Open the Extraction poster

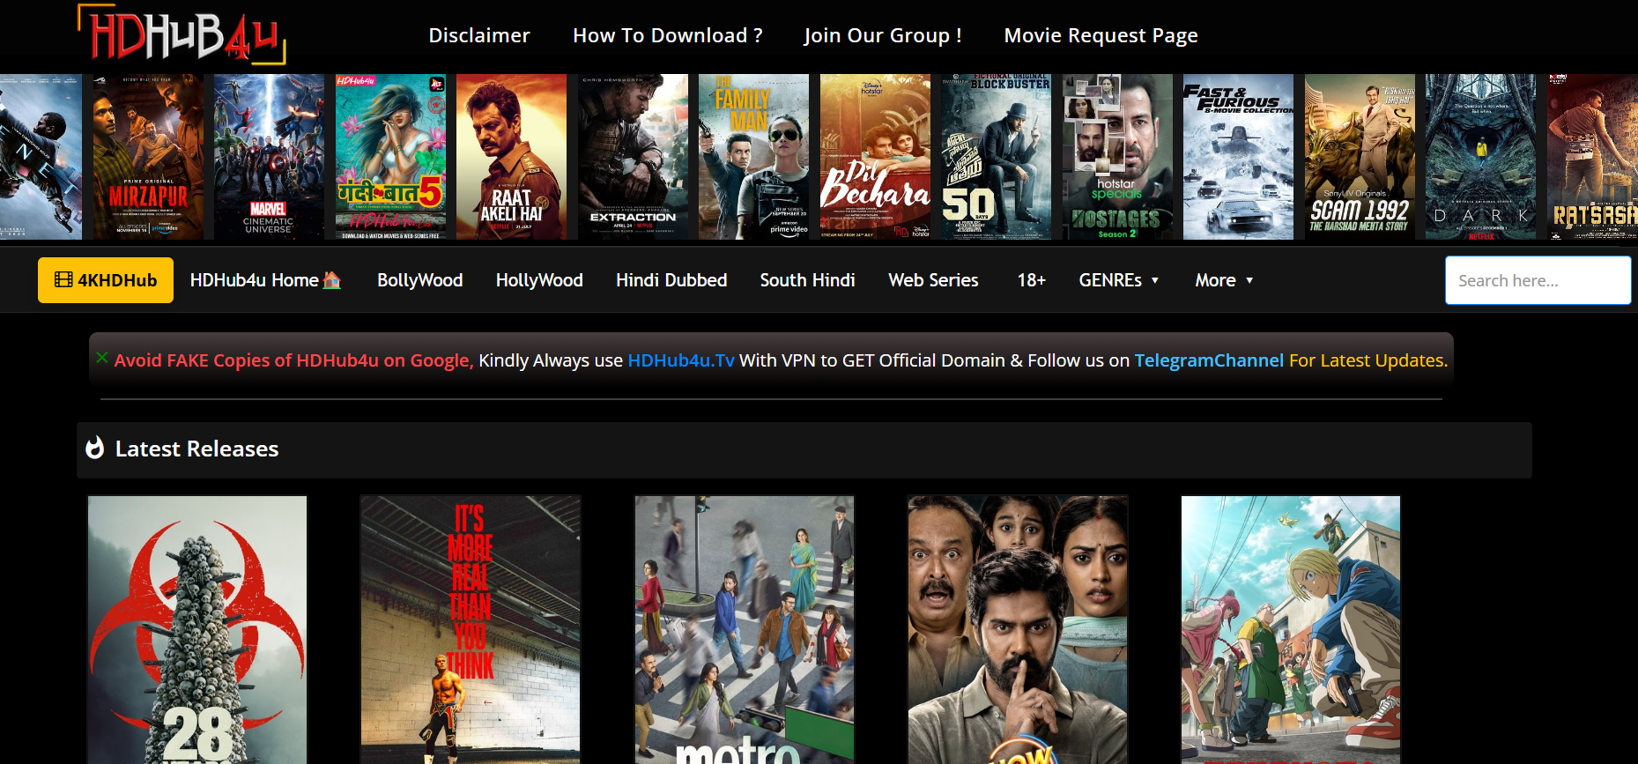pos(633,157)
